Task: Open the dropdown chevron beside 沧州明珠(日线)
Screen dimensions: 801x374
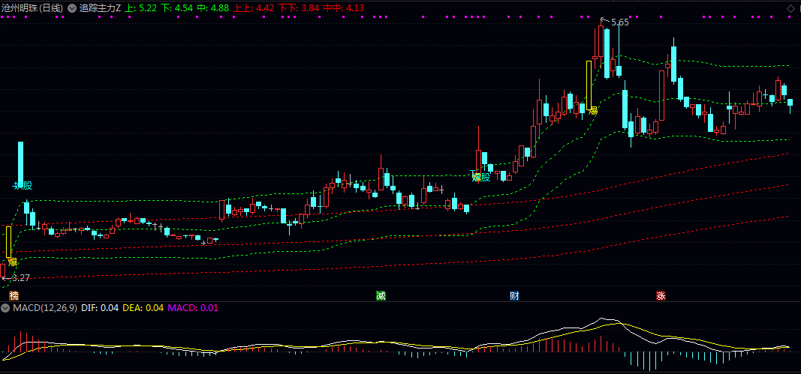Action: (x=72, y=8)
